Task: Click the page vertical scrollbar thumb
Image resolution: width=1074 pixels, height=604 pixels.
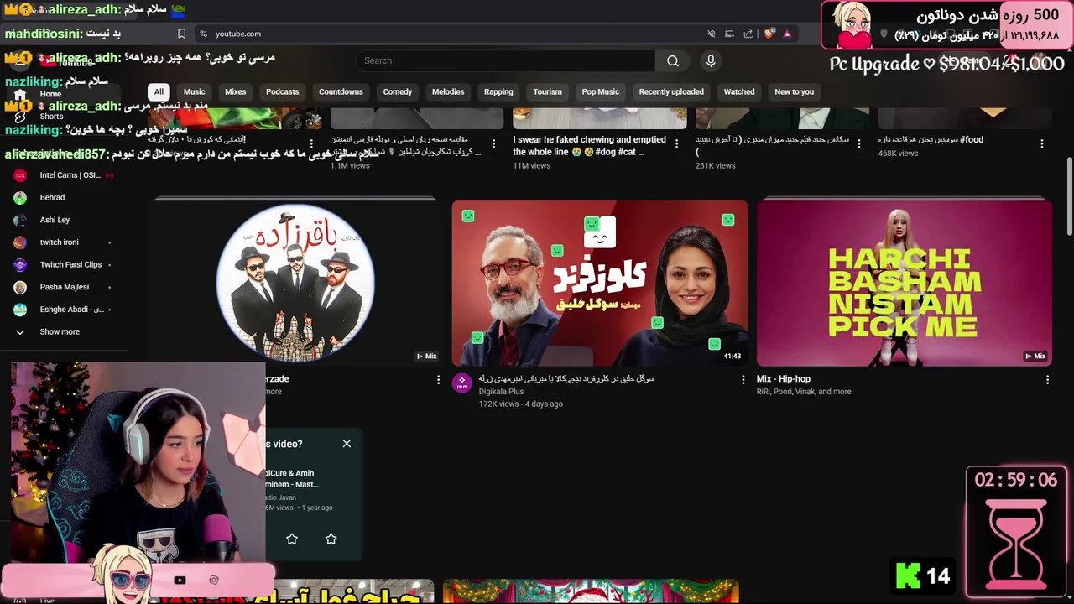Action: pyautogui.click(x=1069, y=195)
